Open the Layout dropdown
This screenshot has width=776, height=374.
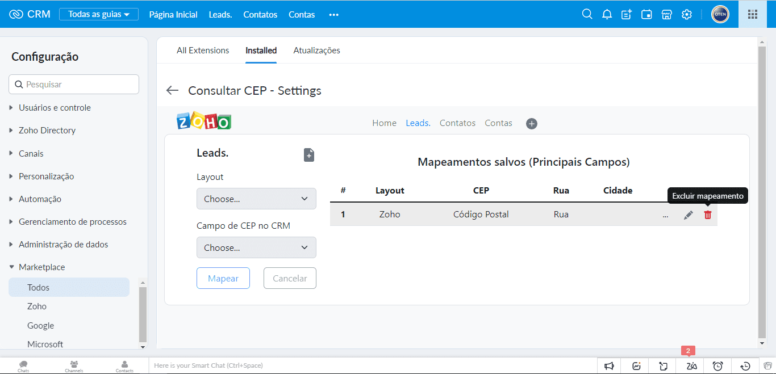click(x=256, y=199)
